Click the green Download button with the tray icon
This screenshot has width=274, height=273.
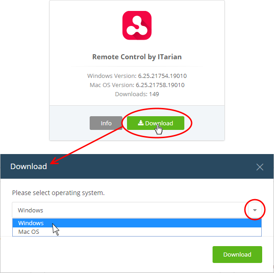(x=156, y=123)
